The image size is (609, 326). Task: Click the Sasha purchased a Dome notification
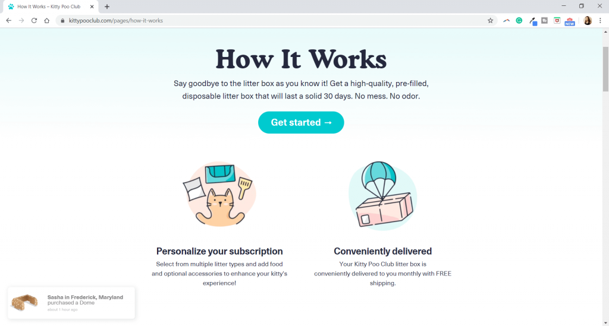[71, 303]
